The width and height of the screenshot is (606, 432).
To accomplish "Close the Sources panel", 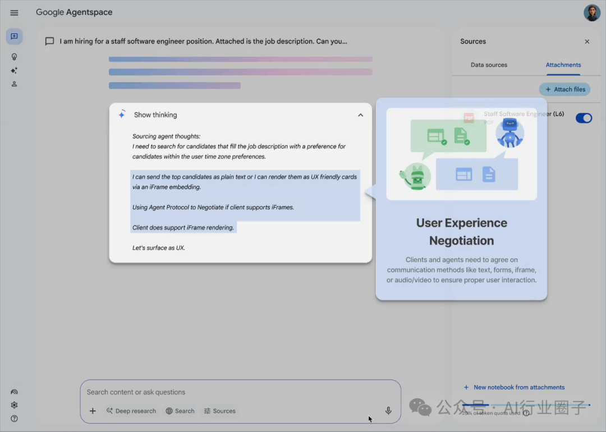I will pos(587,42).
